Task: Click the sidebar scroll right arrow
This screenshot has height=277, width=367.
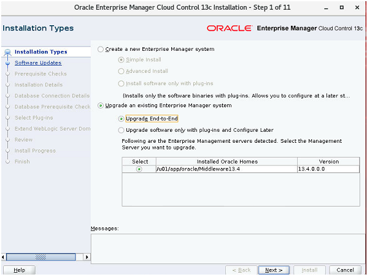Action: (x=87, y=257)
